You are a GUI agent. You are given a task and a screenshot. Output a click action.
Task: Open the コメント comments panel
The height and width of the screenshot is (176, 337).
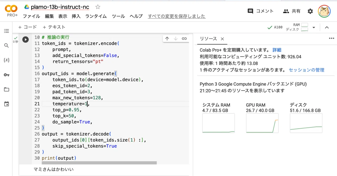click(261, 11)
